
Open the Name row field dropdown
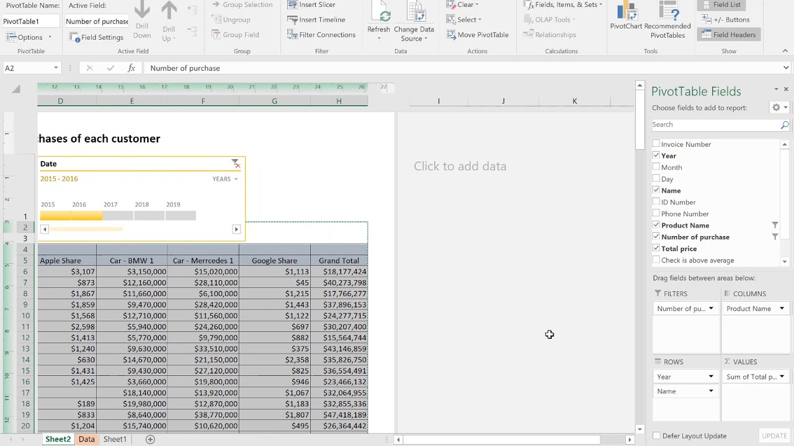click(711, 391)
